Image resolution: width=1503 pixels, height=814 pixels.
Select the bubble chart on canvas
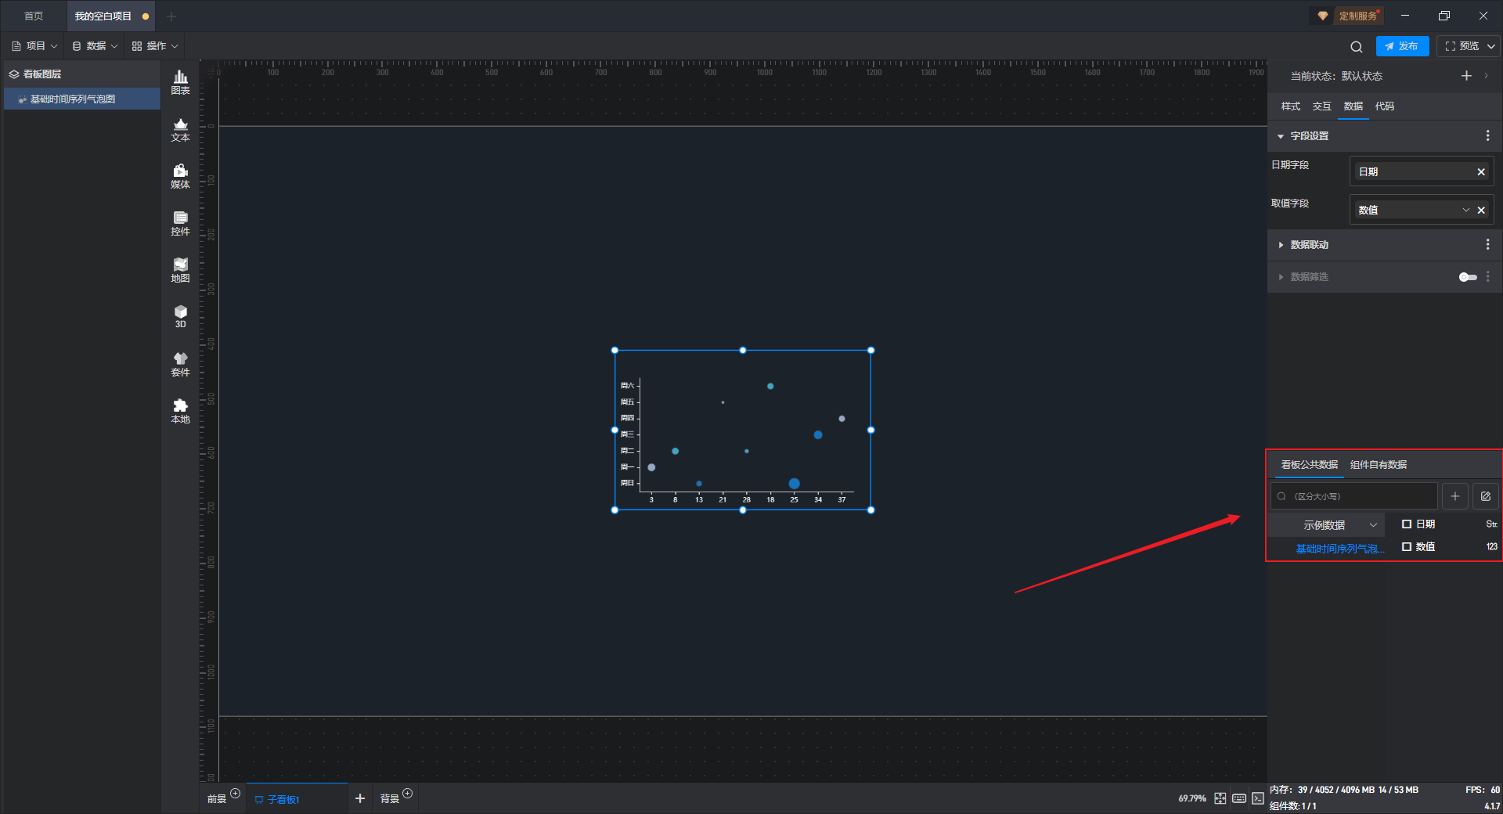coord(743,430)
